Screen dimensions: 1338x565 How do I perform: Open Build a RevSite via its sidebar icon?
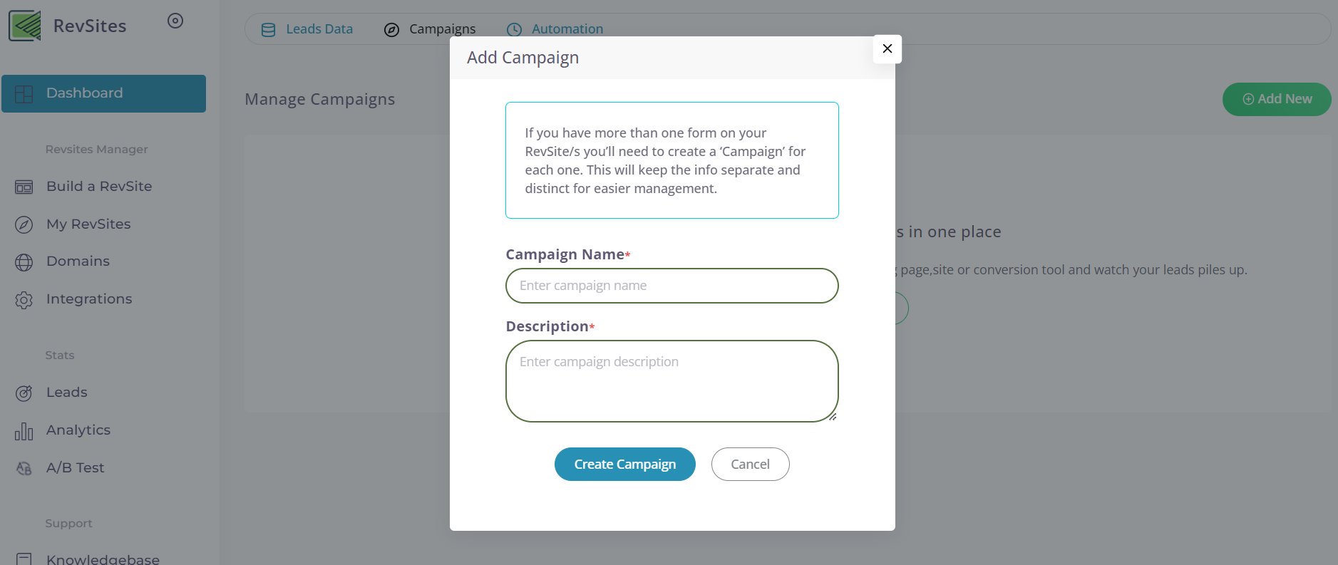tap(24, 186)
